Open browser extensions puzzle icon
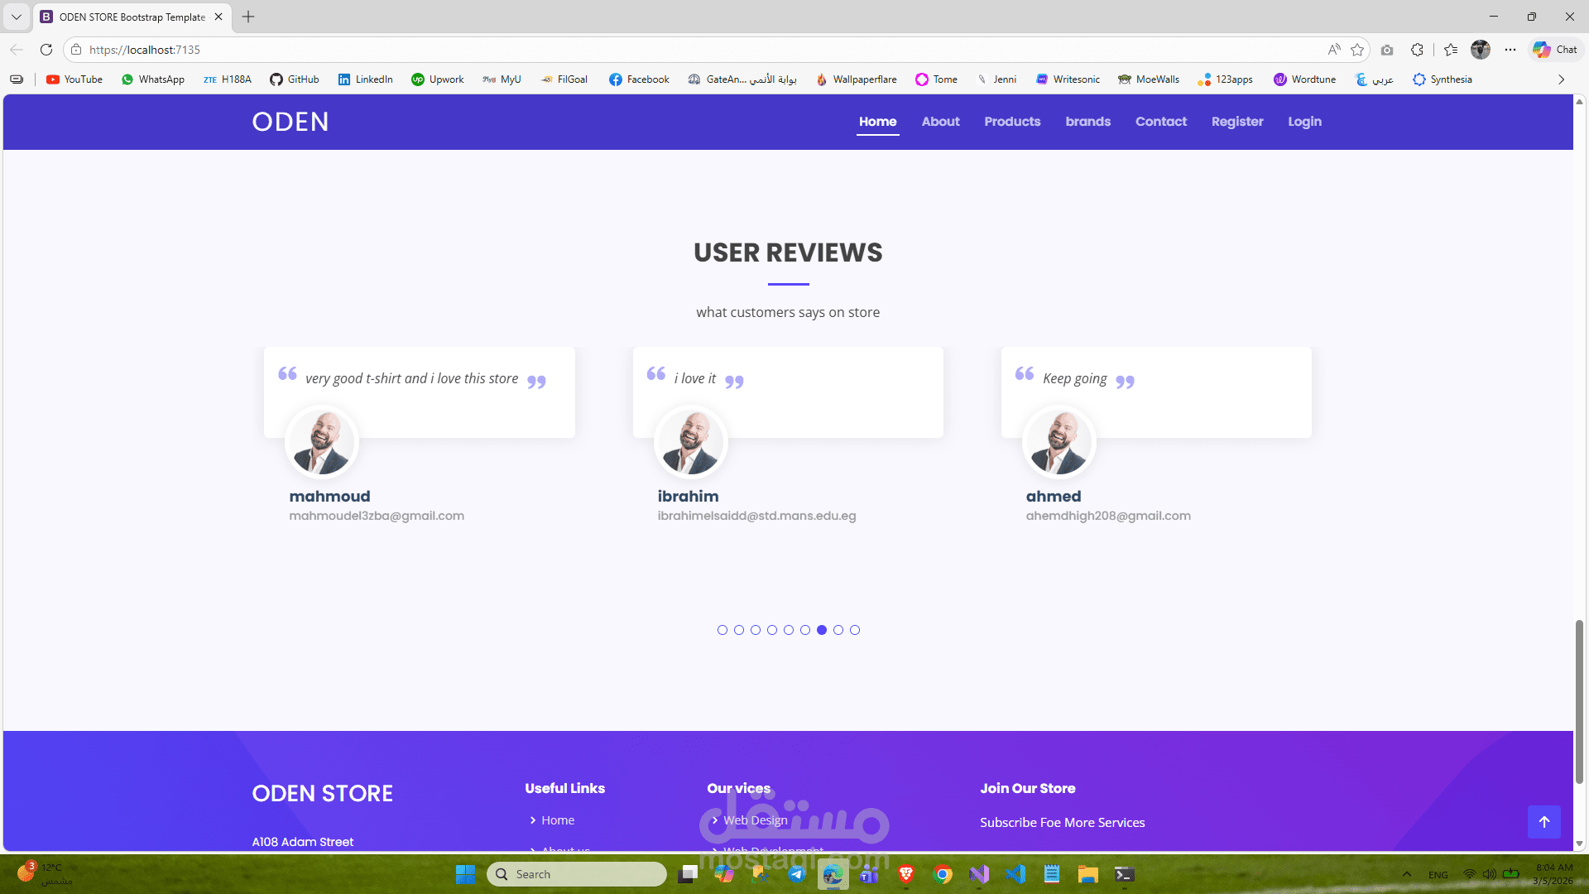This screenshot has height=894, width=1589. 1417,50
